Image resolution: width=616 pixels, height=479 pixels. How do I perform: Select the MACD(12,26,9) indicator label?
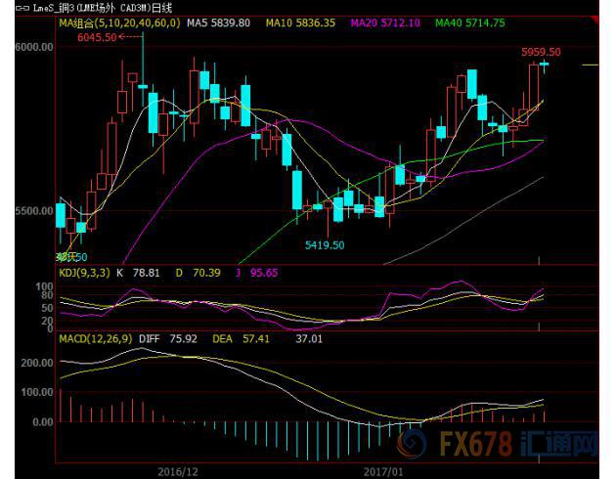coord(96,339)
